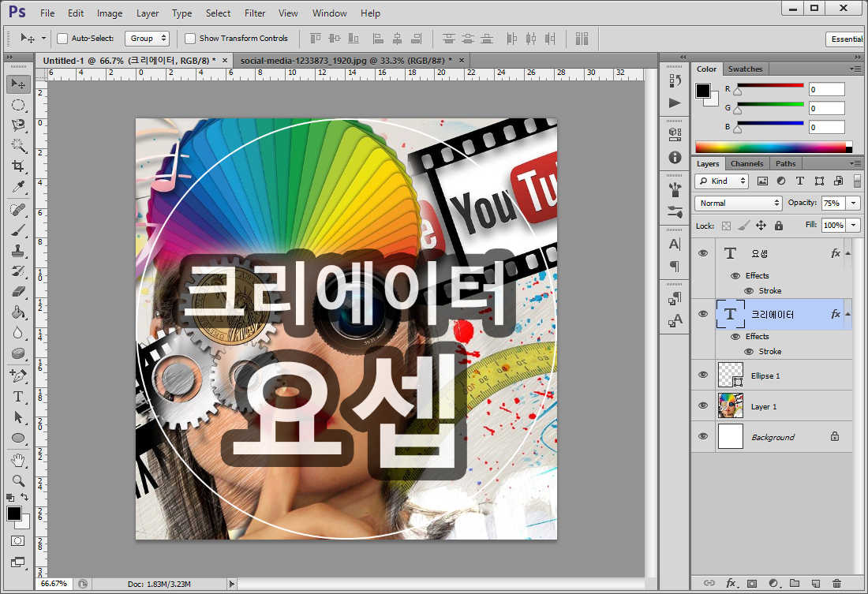
Task: Select the Horizontal Type tool
Action: pyautogui.click(x=18, y=396)
